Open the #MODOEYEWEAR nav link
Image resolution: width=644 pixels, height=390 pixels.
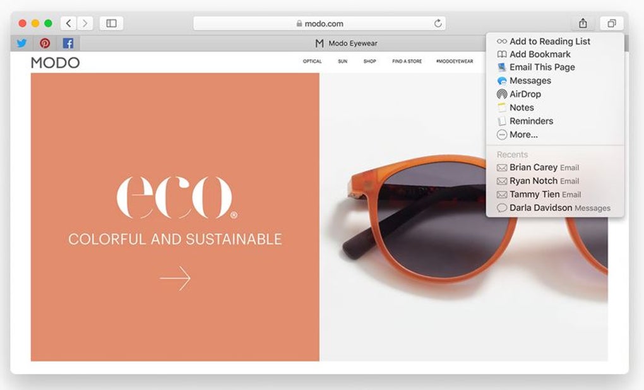click(455, 61)
